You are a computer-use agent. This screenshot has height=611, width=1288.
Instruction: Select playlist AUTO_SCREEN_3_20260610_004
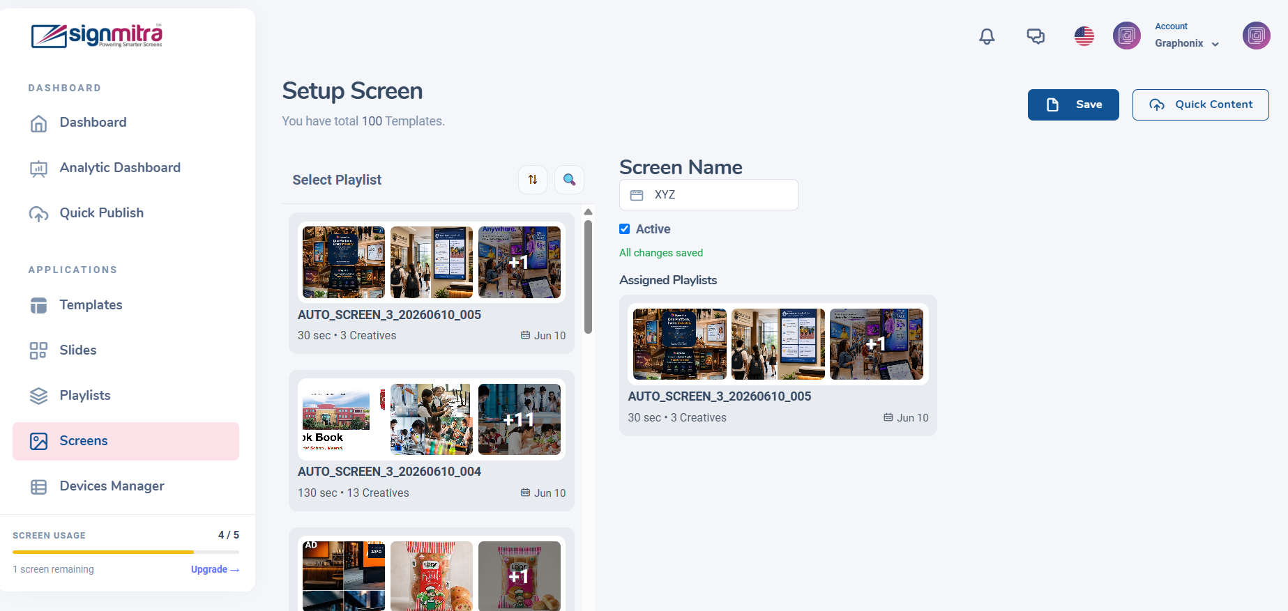tap(432, 440)
